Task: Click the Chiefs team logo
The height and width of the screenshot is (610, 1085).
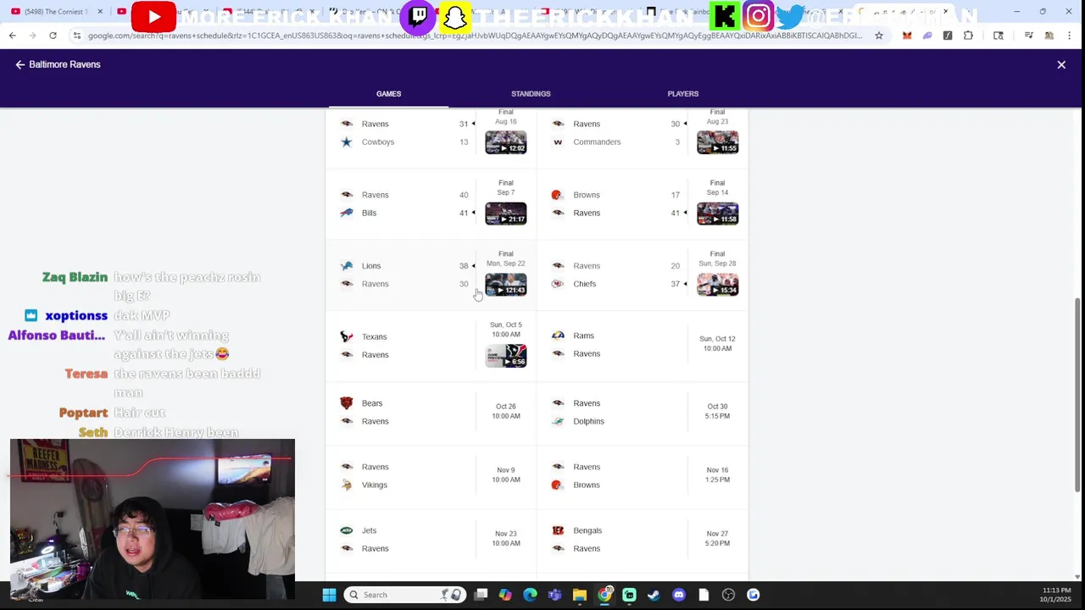Action: pyautogui.click(x=558, y=284)
